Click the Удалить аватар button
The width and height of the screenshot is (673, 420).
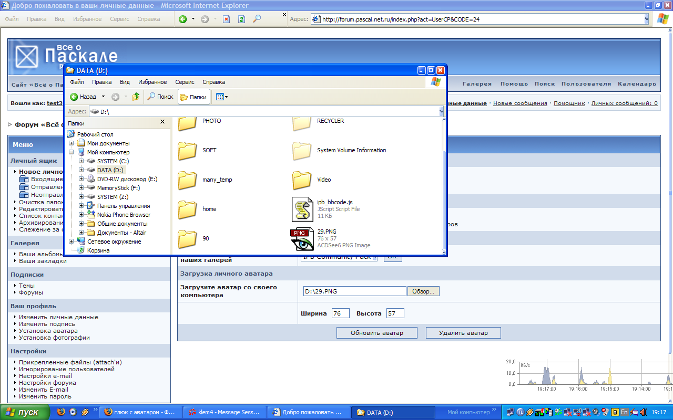463,333
